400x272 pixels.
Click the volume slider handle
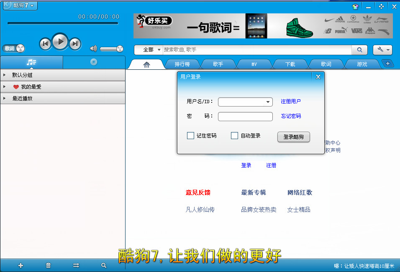coord(120,49)
